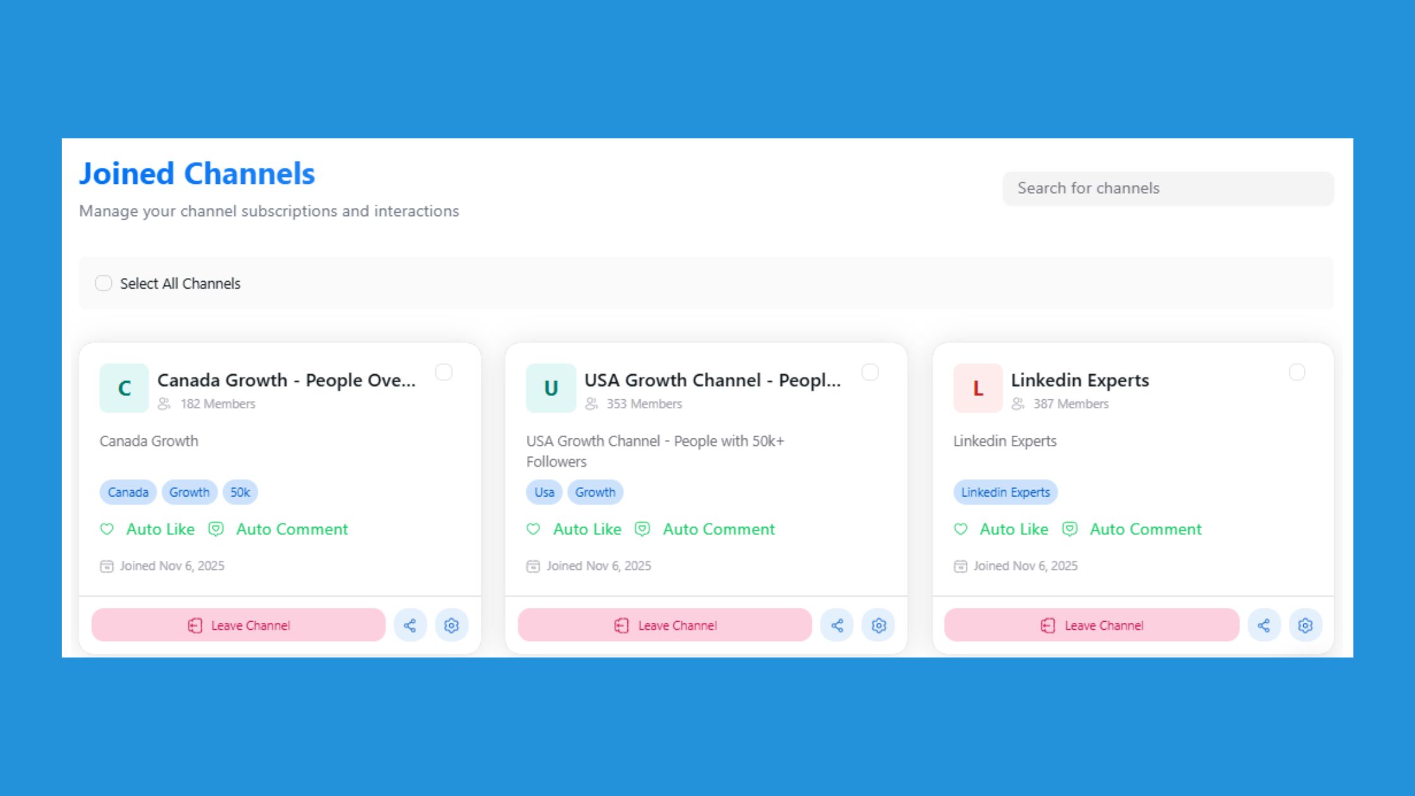Click heart icon on Canada Growth card
Viewport: 1415px width, 796px height.
point(107,529)
